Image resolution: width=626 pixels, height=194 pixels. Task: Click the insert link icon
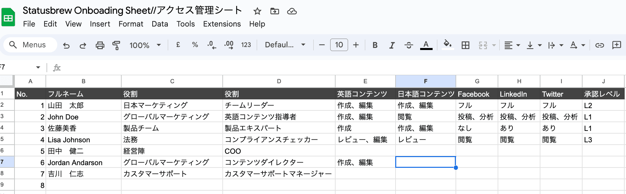599,45
